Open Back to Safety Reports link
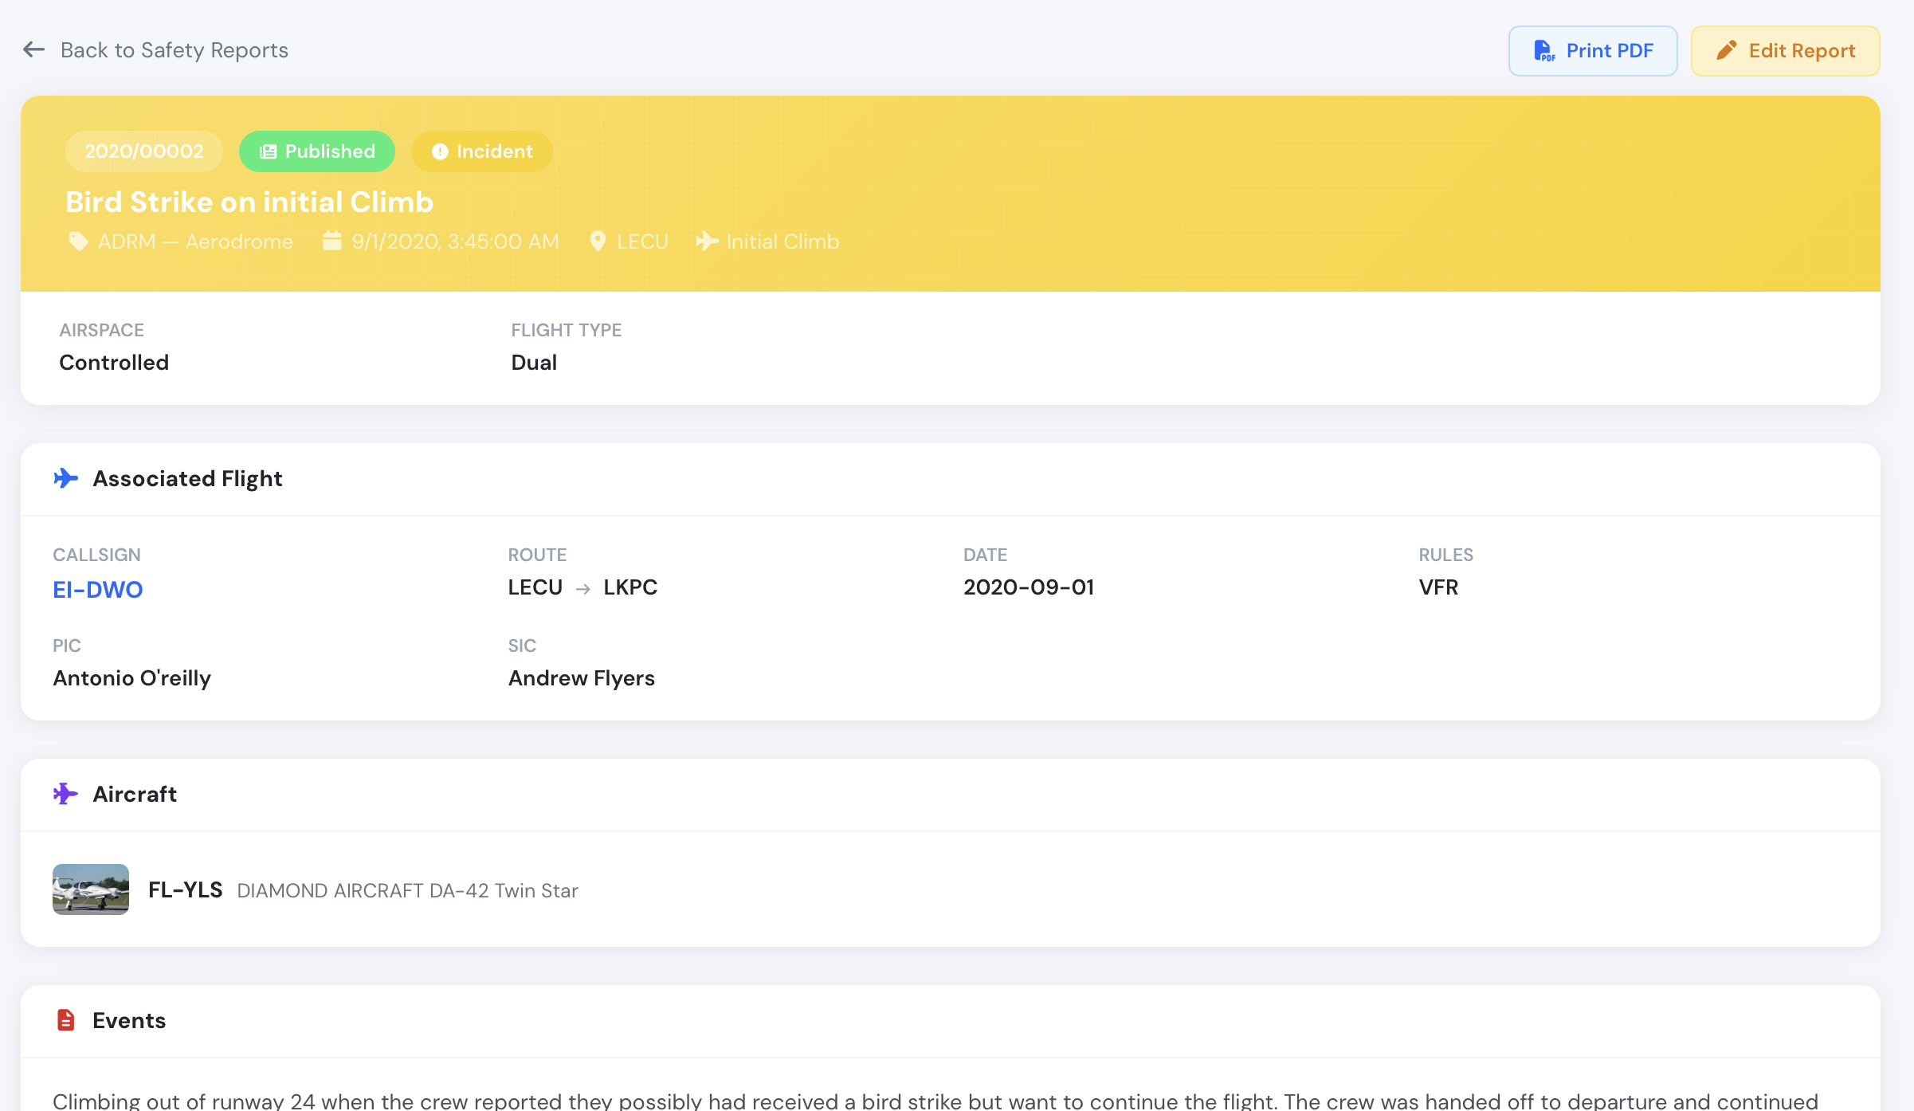Viewport: 1914px width, 1111px height. click(x=174, y=50)
